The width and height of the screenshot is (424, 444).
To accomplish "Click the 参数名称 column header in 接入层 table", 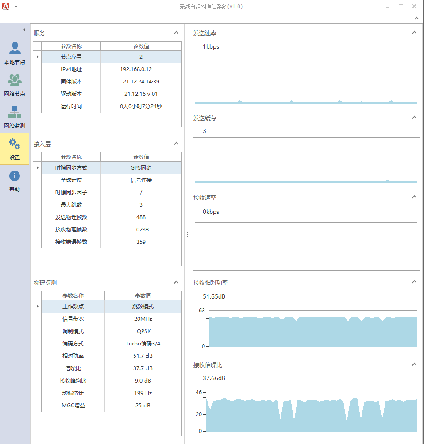I will [71, 157].
